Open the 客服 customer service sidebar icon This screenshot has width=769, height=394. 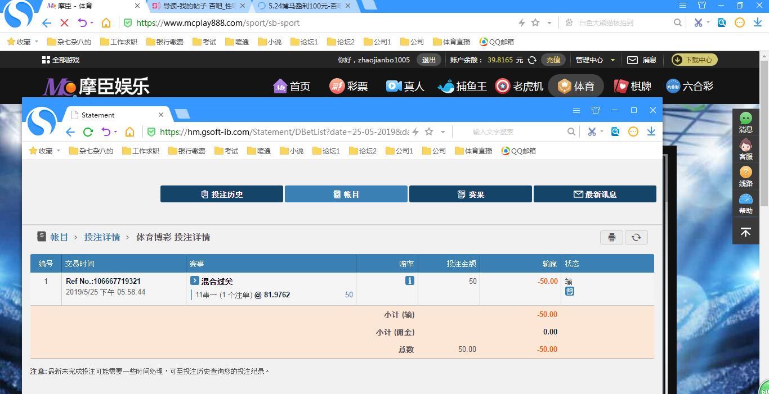pyautogui.click(x=745, y=150)
